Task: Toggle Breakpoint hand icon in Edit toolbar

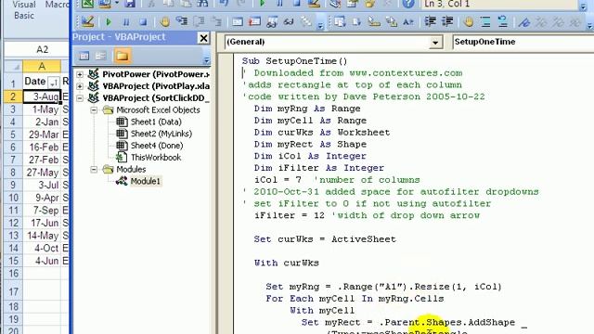Action: (469, 21)
